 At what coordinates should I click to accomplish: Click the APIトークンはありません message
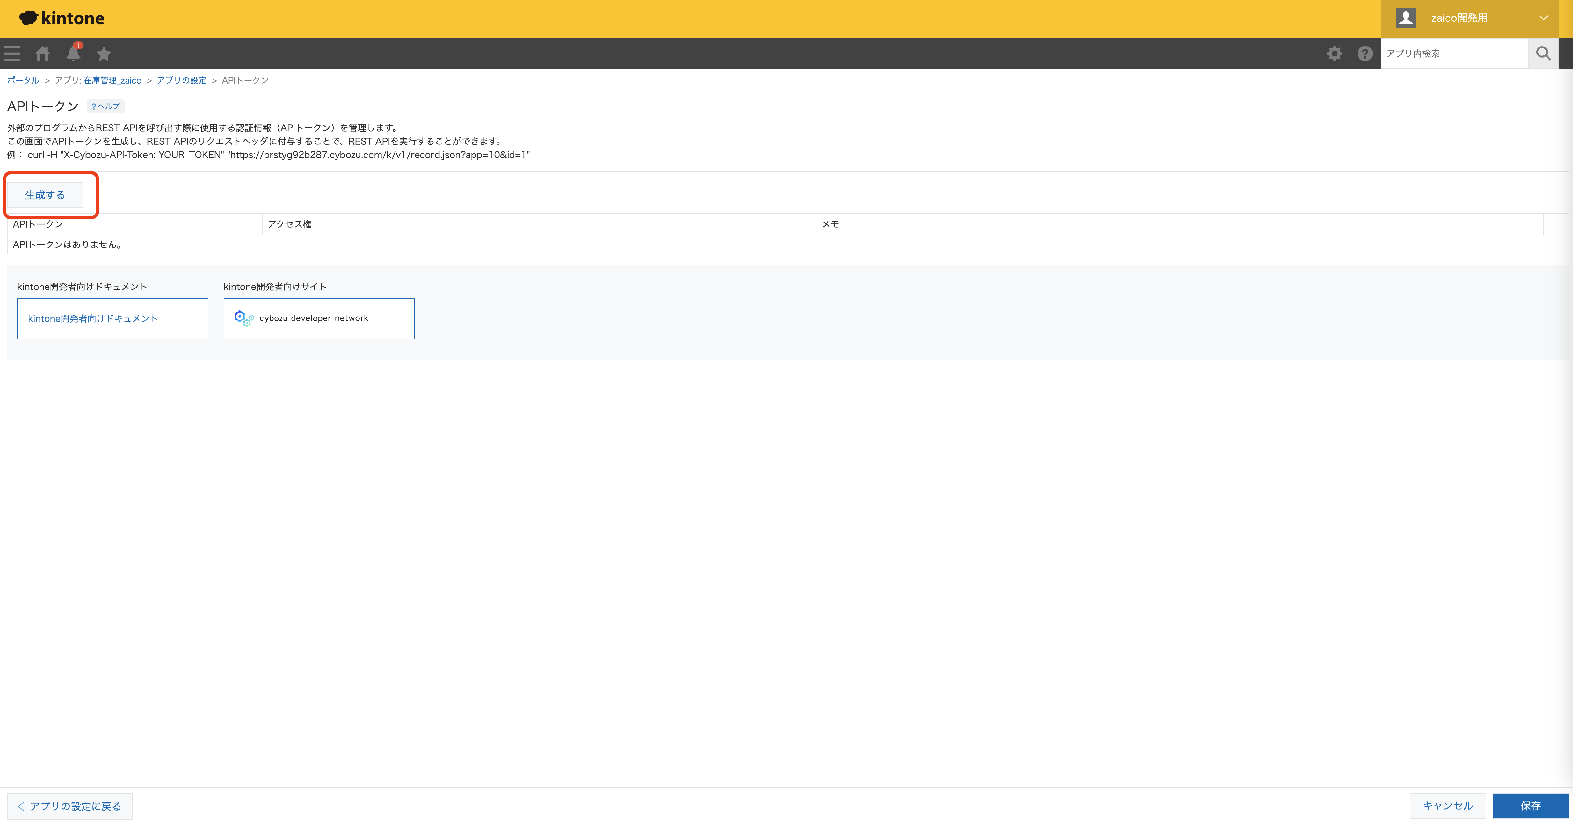[69, 244]
